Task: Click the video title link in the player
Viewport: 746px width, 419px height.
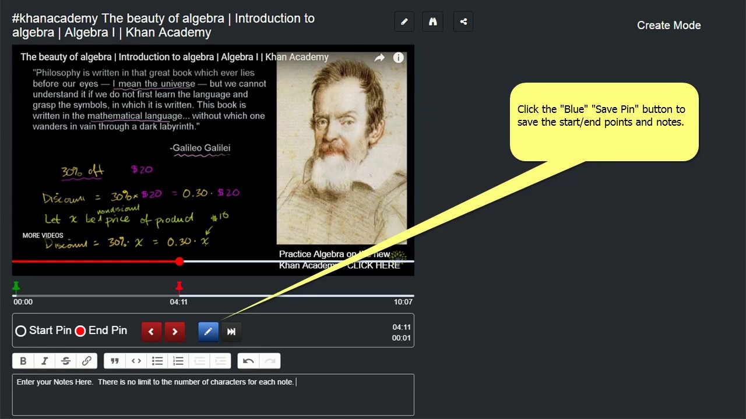Action: point(175,57)
